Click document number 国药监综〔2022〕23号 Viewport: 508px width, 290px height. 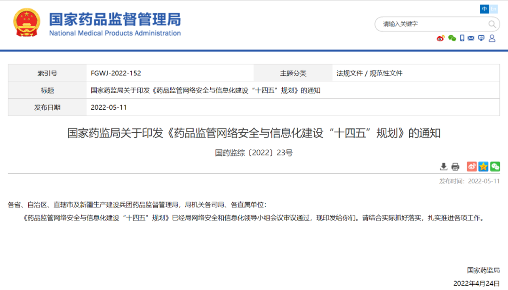[254, 153]
